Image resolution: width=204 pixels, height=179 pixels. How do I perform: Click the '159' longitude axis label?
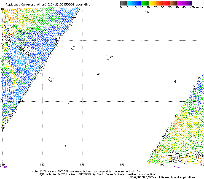pyautogui.click(x=122, y=165)
